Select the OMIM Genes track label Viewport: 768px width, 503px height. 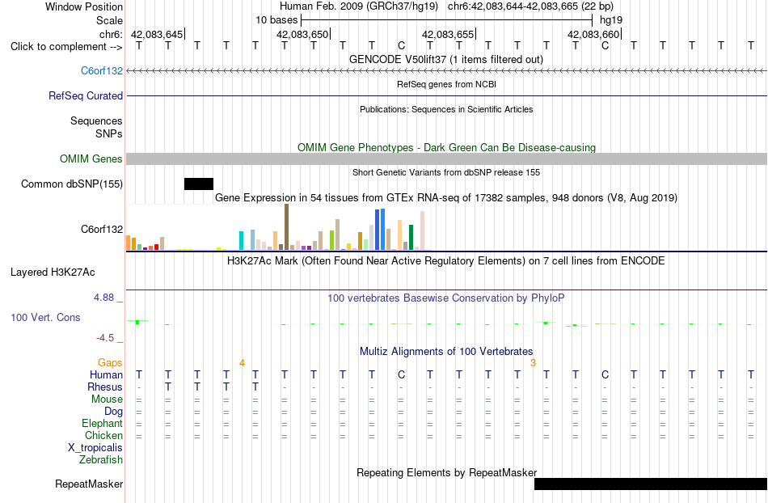click(x=91, y=159)
